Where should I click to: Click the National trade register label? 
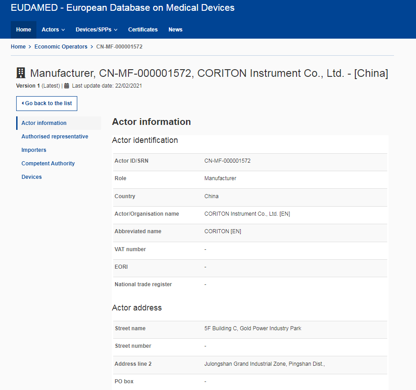point(143,284)
